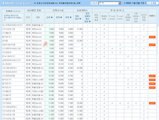
Task: Open (주)미리내닷컴 company link
Action: click(9, 76)
